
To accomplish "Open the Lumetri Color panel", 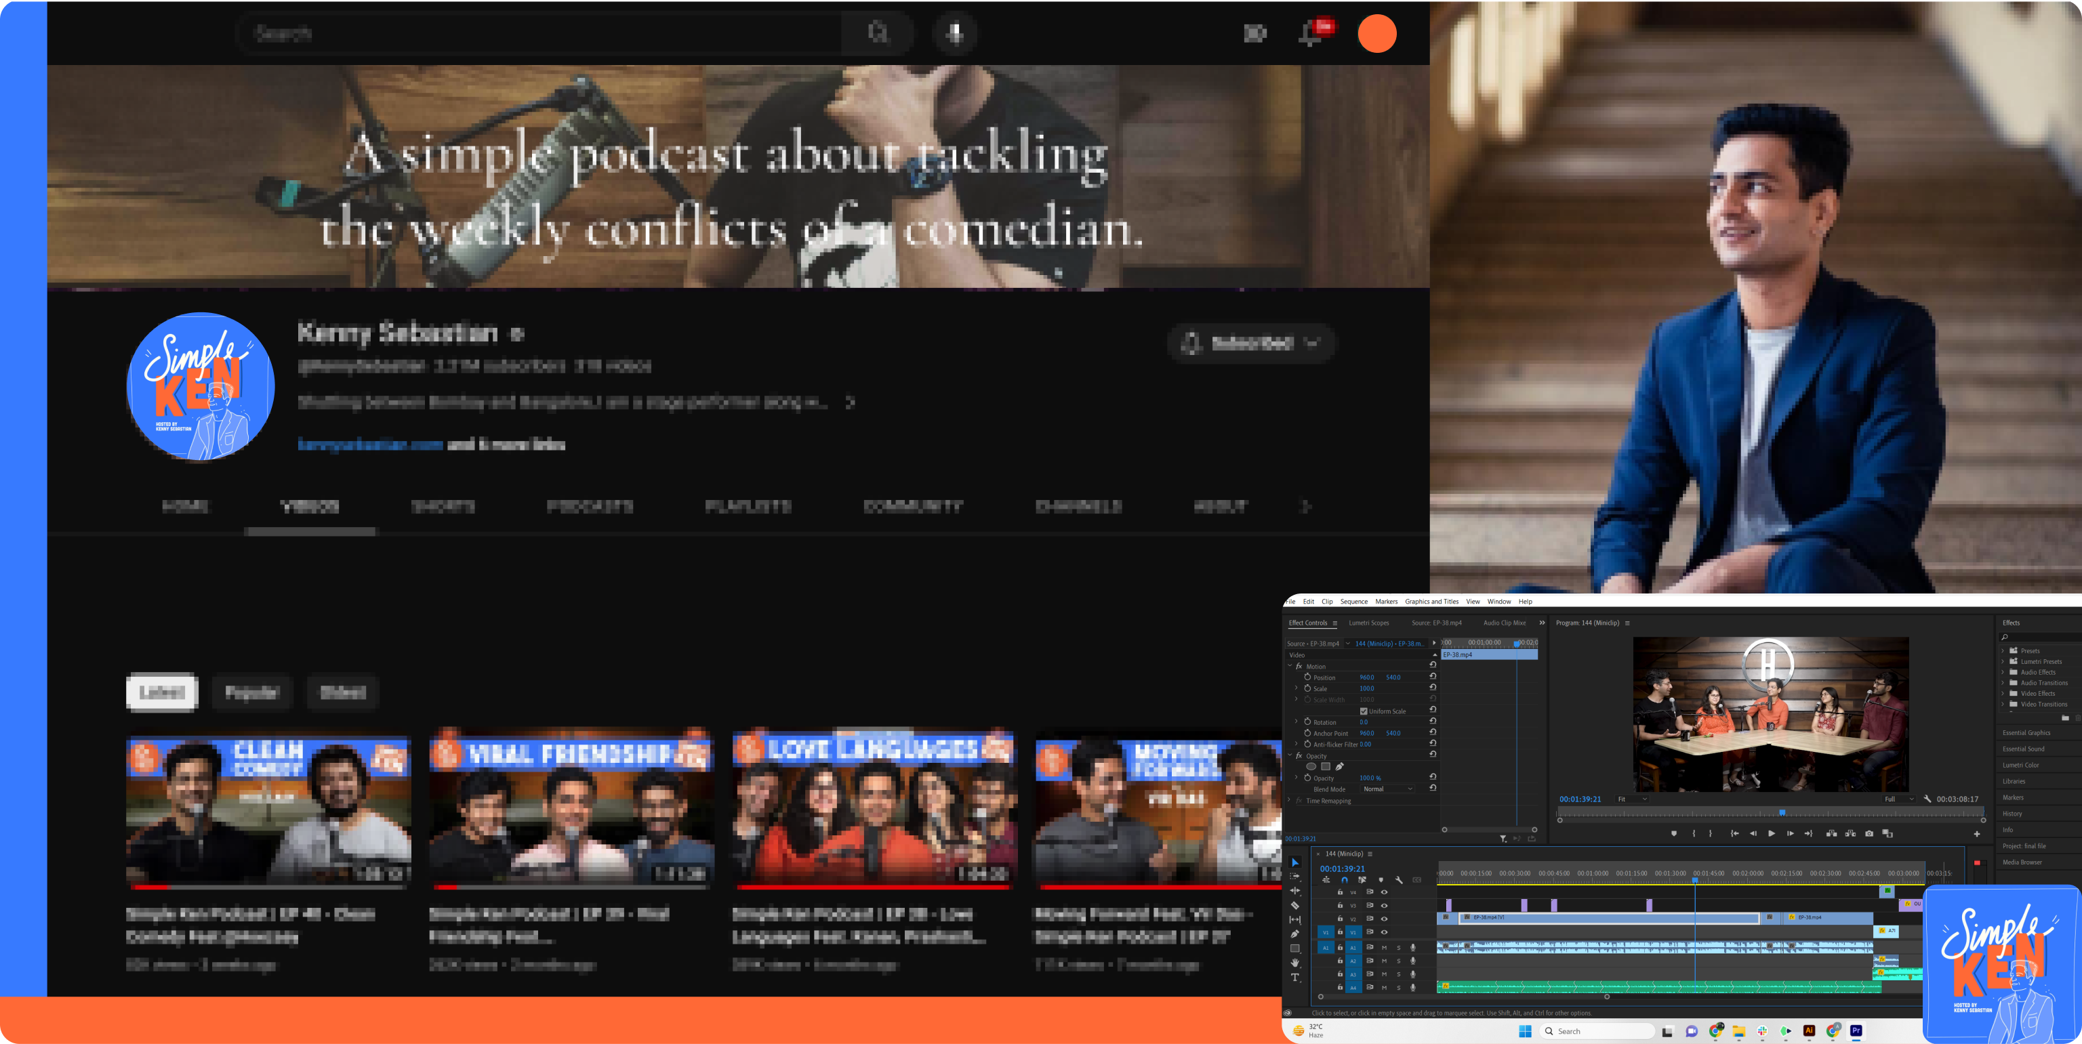I will [2020, 766].
